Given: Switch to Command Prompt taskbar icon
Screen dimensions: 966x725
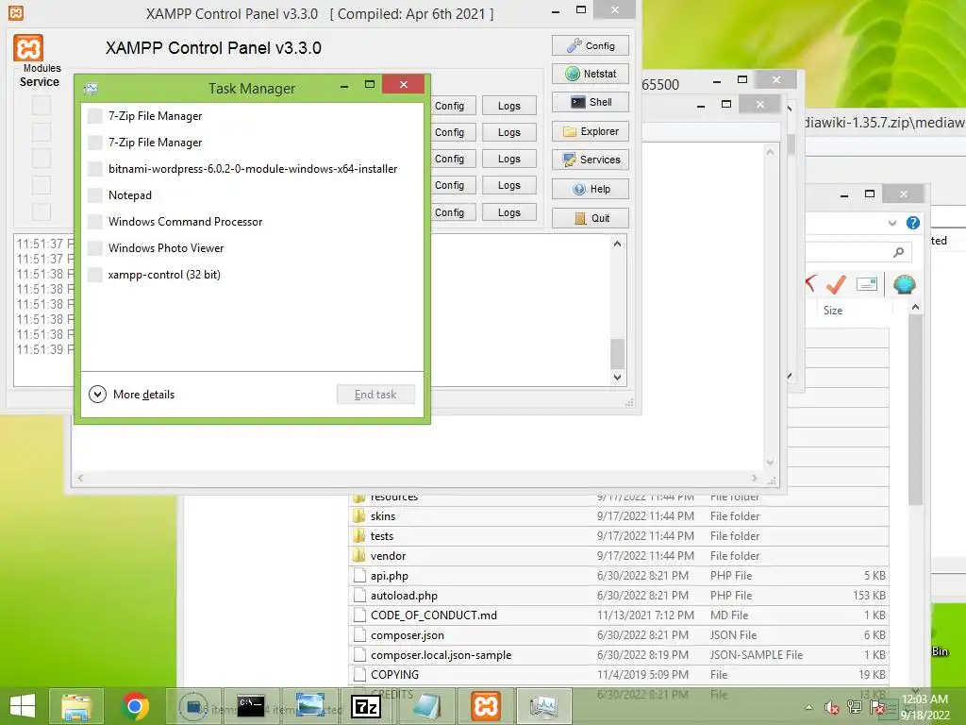Looking at the screenshot, I should click(251, 706).
